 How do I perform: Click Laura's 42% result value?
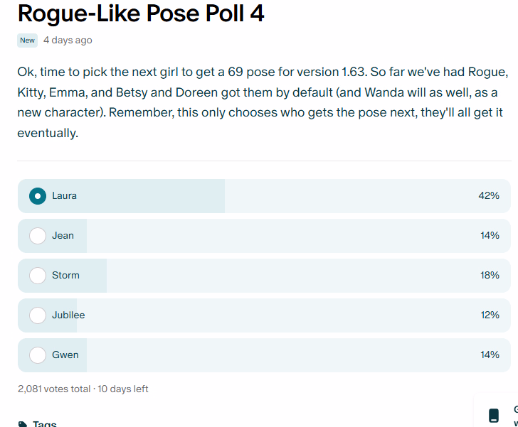coord(489,195)
